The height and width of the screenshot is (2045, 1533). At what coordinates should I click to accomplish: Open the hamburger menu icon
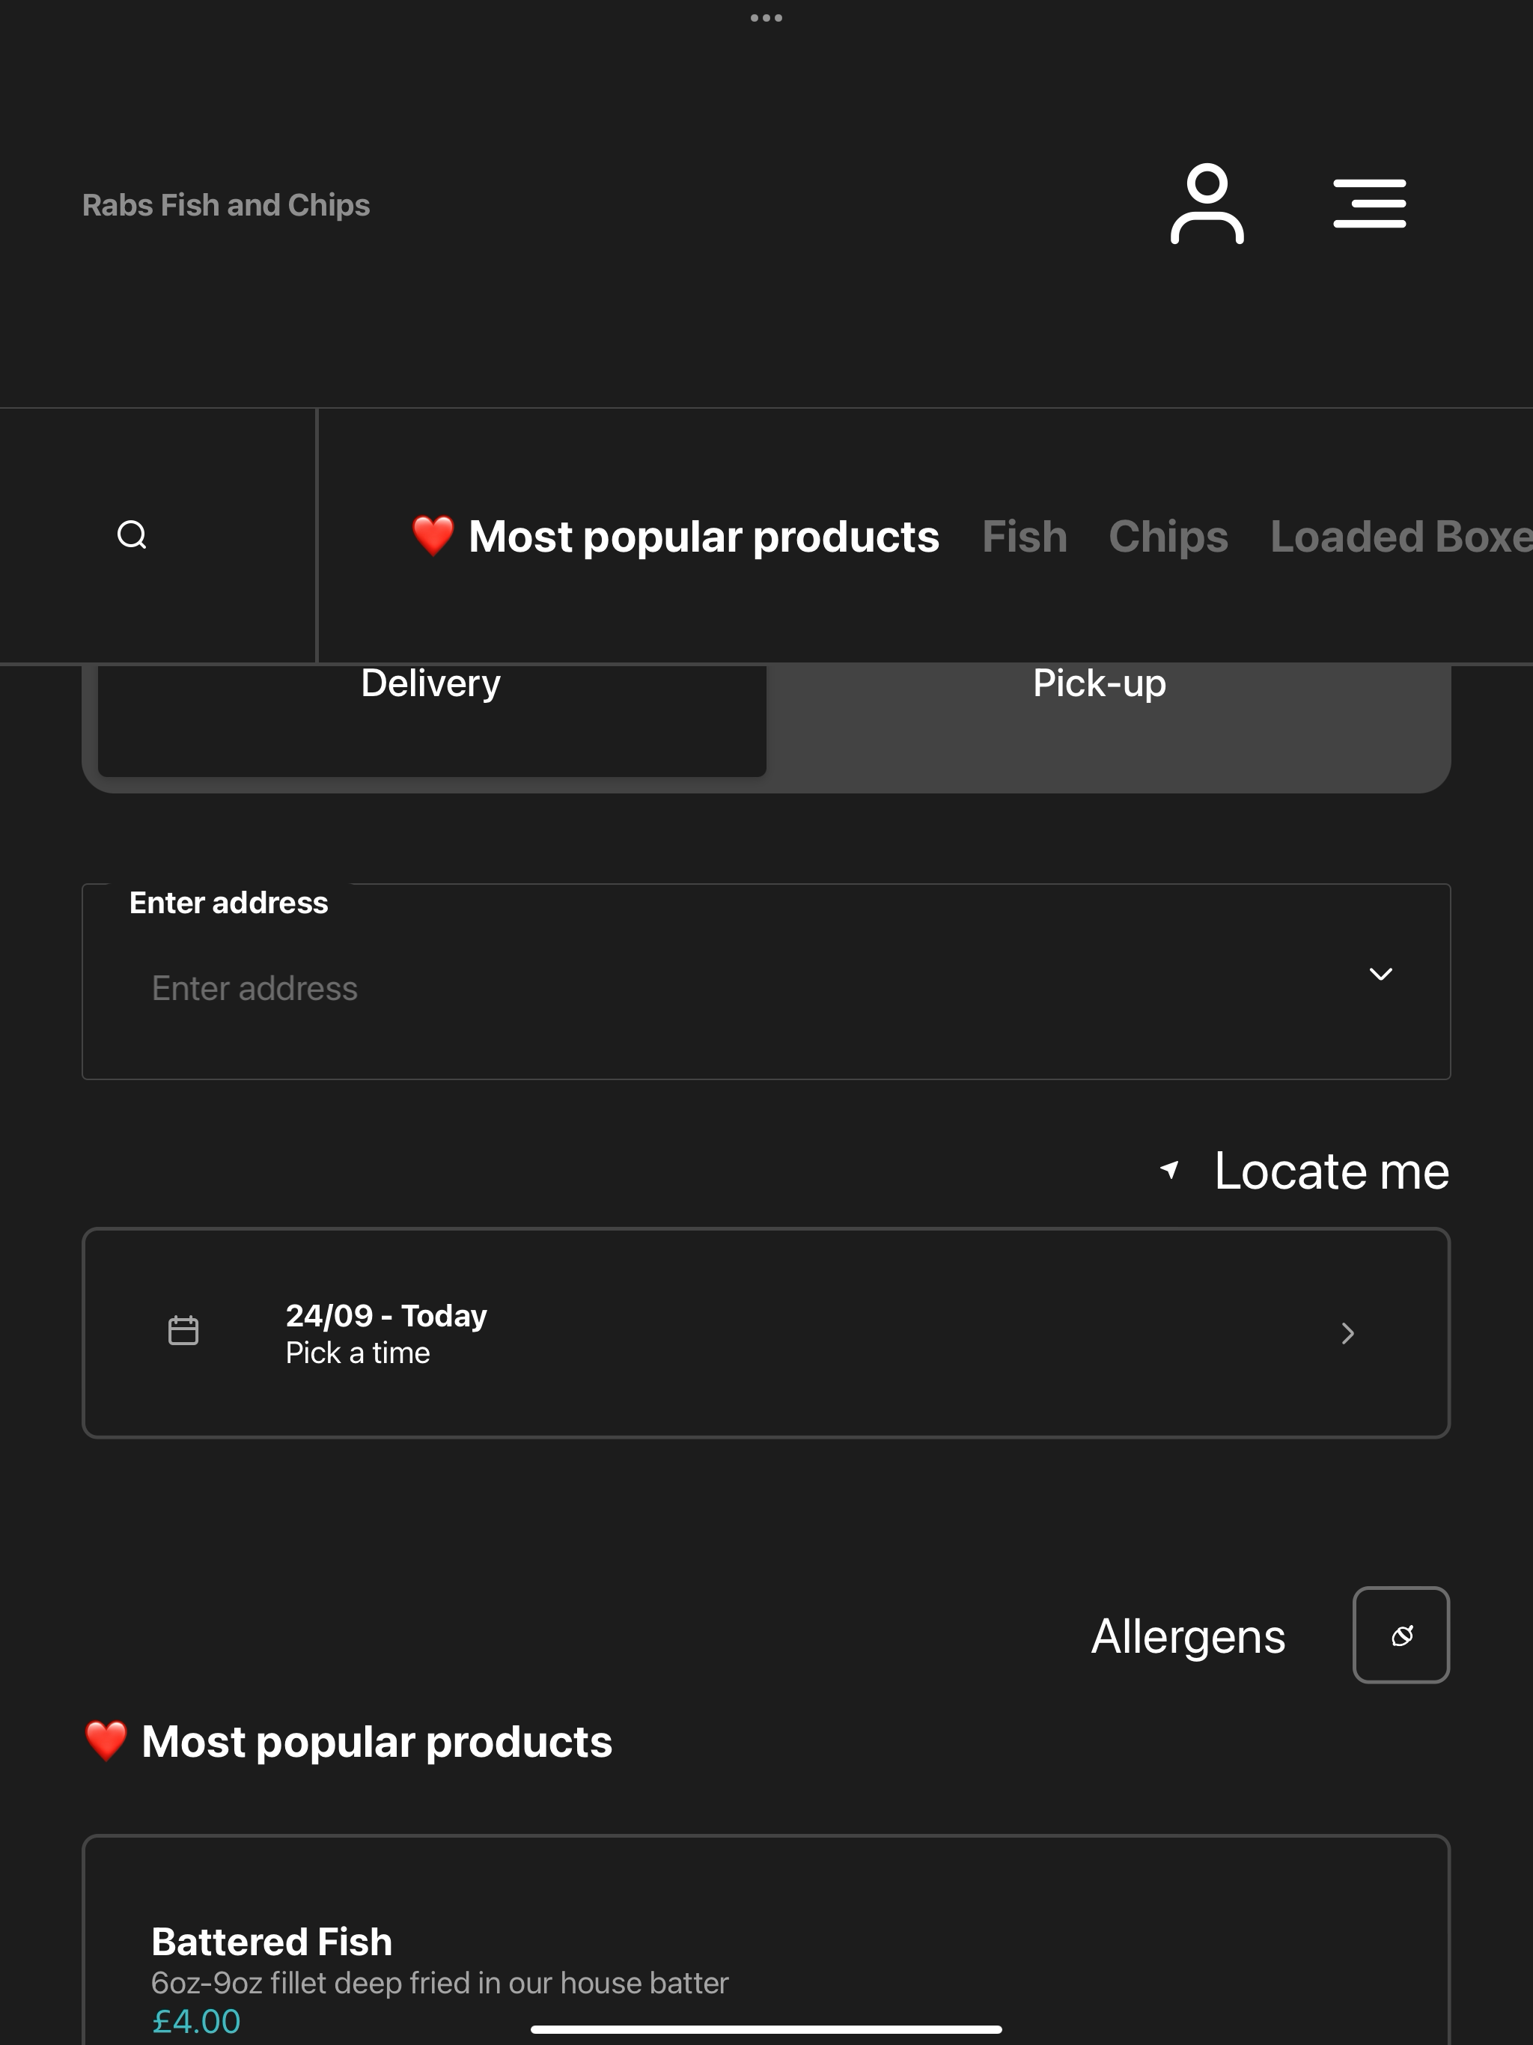click(1369, 204)
